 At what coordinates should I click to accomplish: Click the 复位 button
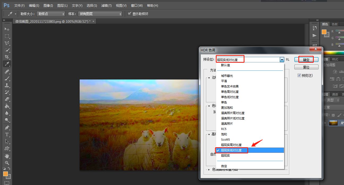click(x=306, y=67)
